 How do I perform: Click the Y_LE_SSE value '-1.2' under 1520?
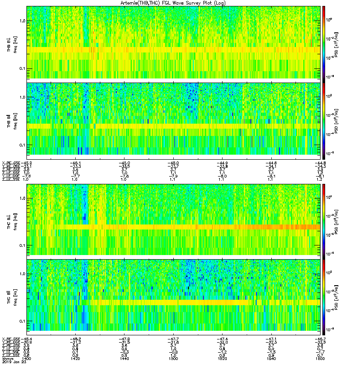coord(223,352)
